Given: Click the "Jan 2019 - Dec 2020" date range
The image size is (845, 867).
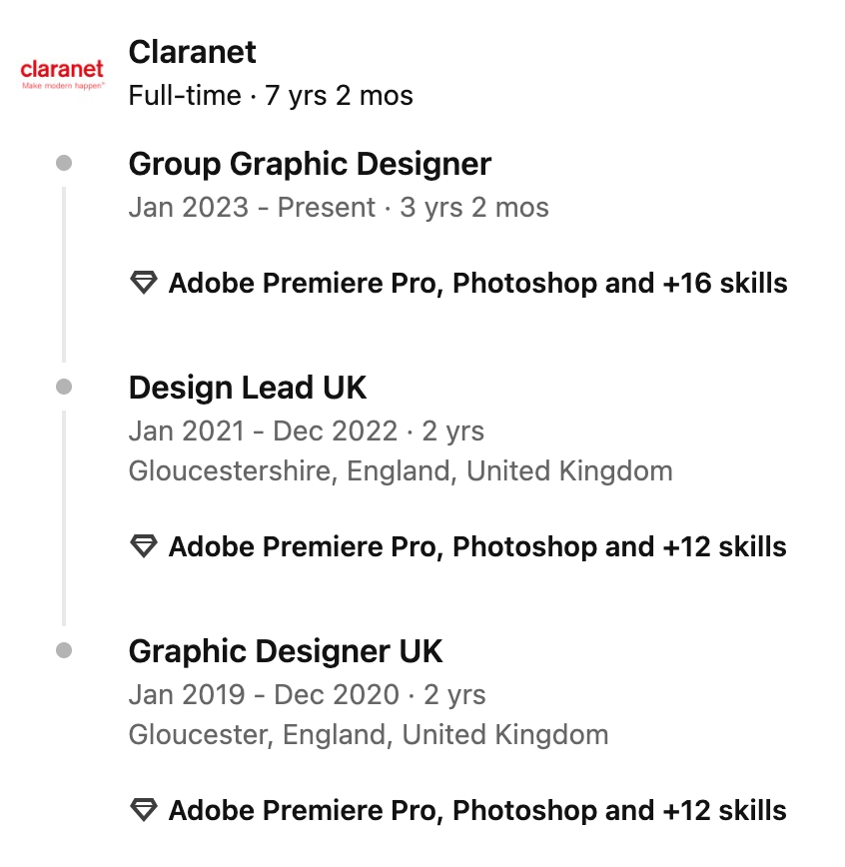Looking at the screenshot, I should (x=263, y=695).
